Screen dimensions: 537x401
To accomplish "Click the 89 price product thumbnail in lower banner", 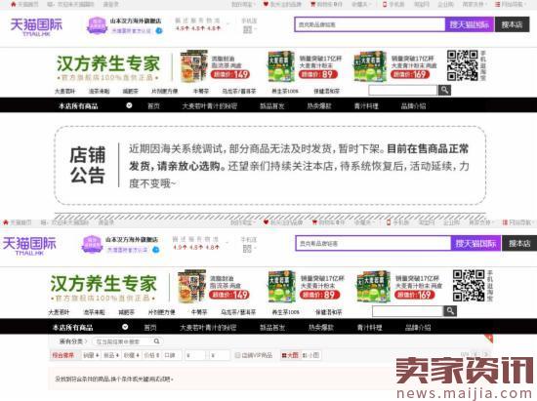I will click(281, 287).
